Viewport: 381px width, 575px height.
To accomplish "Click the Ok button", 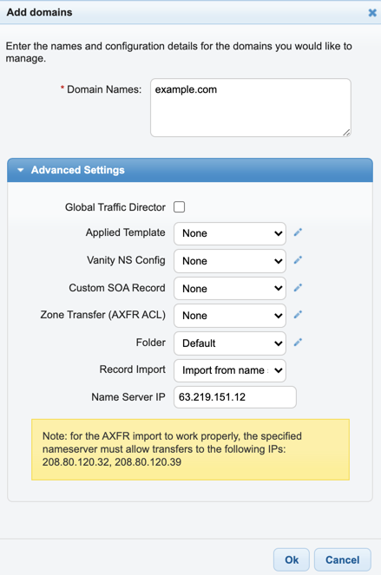I will [292, 559].
